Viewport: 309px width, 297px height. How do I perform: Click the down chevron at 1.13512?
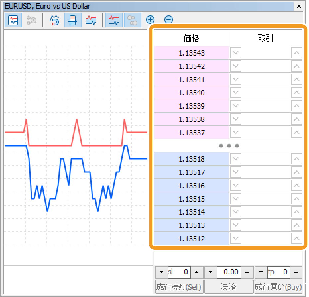tap(236, 238)
